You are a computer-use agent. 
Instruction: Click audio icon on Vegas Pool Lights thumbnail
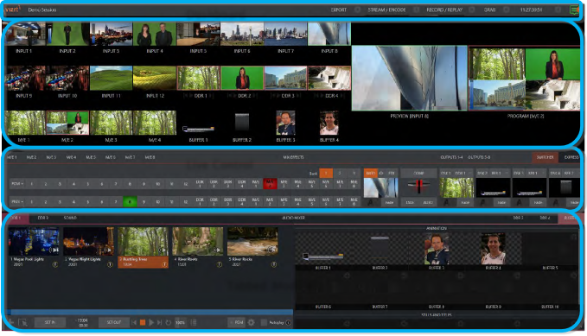(x=54, y=250)
